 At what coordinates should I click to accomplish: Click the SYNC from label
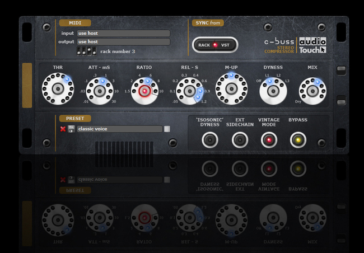[x=208, y=23]
